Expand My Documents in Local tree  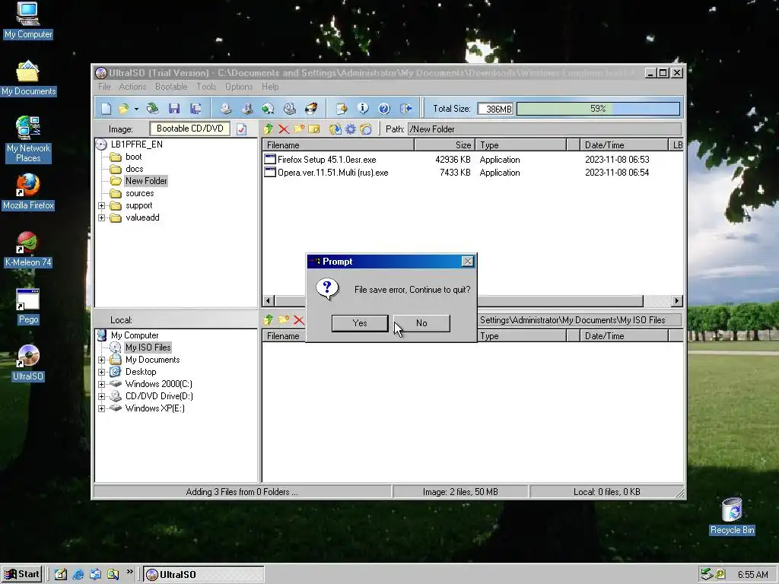[x=102, y=360]
